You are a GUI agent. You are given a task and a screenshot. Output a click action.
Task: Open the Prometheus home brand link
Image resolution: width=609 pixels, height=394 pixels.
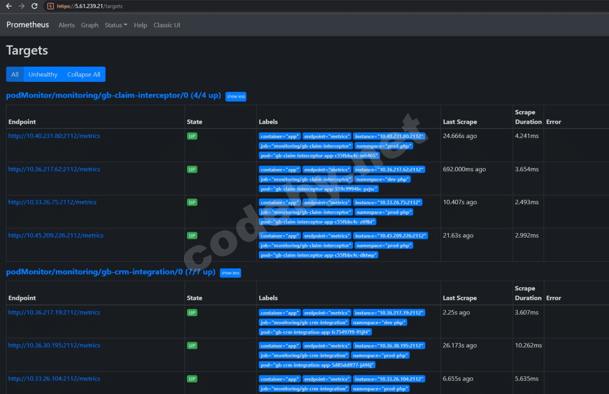point(28,25)
